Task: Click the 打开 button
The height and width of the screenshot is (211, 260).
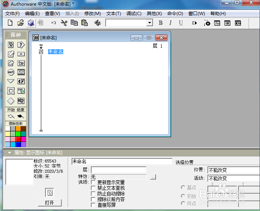Action: 50,203
